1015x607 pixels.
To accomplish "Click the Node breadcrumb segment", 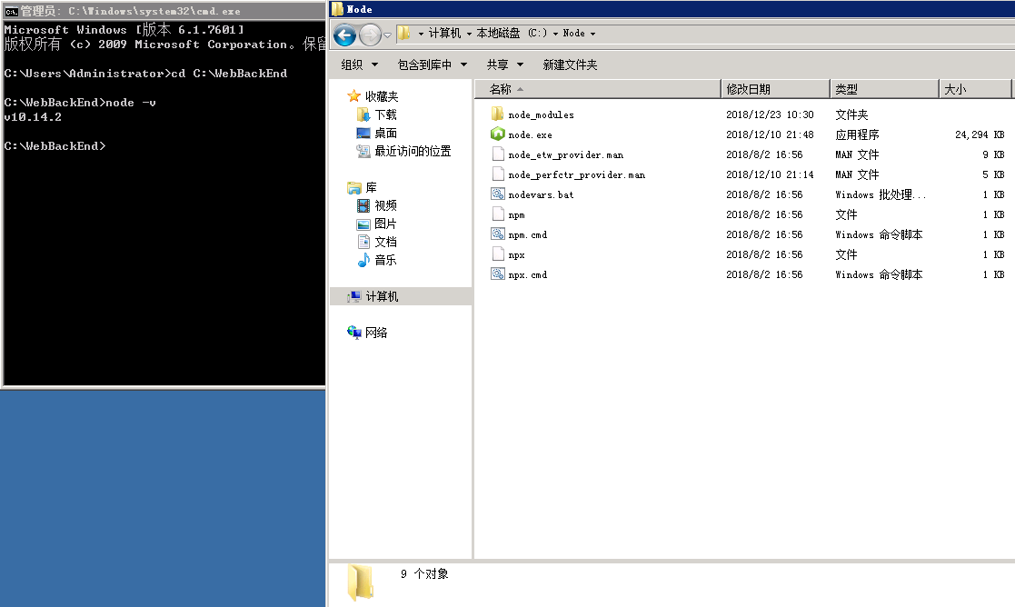I will coord(573,33).
